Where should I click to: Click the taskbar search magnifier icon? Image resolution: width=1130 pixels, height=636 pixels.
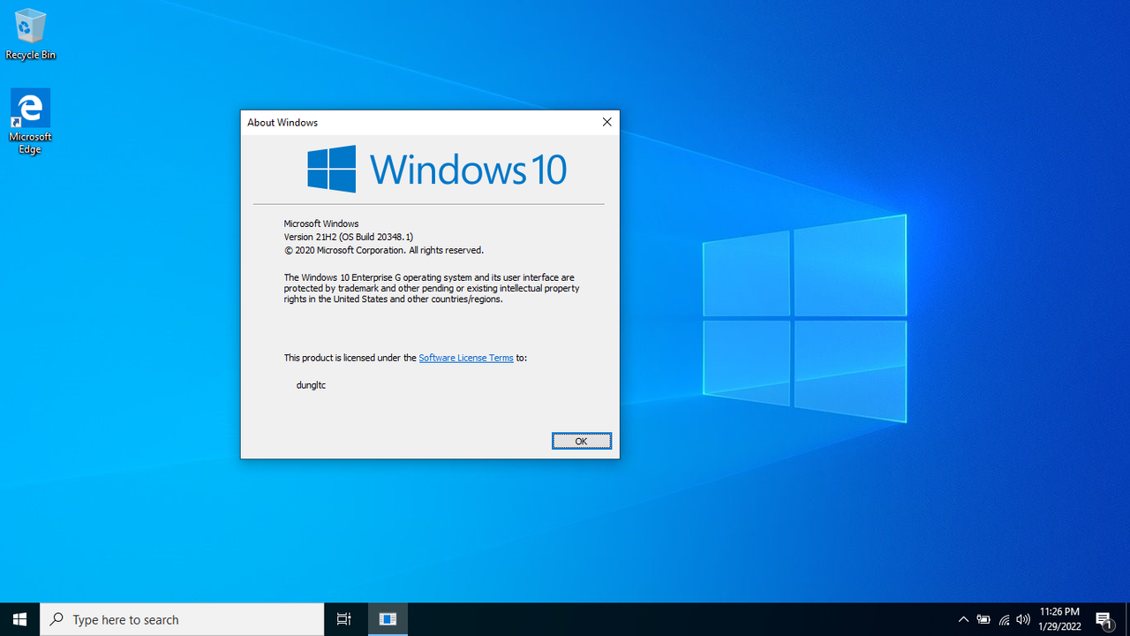pos(56,619)
